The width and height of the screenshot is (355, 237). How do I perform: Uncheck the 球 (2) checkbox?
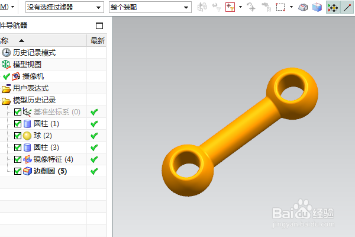(18, 136)
